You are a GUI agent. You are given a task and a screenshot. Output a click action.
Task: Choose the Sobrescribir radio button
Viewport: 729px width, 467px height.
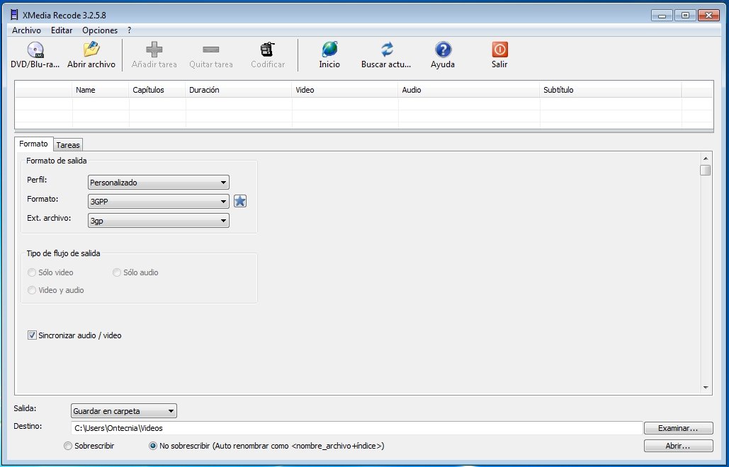pyautogui.click(x=68, y=446)
